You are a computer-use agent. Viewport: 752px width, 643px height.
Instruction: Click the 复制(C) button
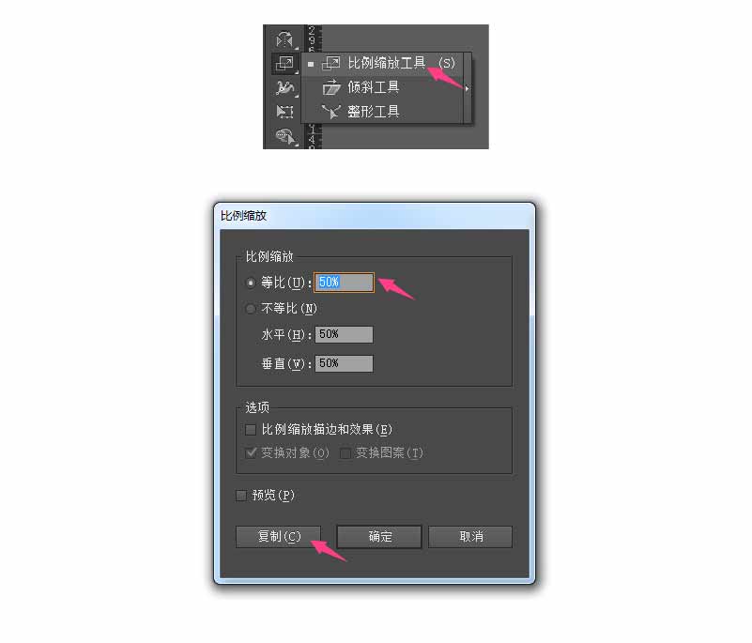278,537
